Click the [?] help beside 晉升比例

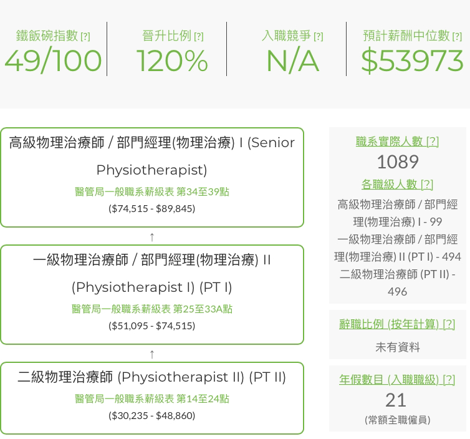click(199, 37)
